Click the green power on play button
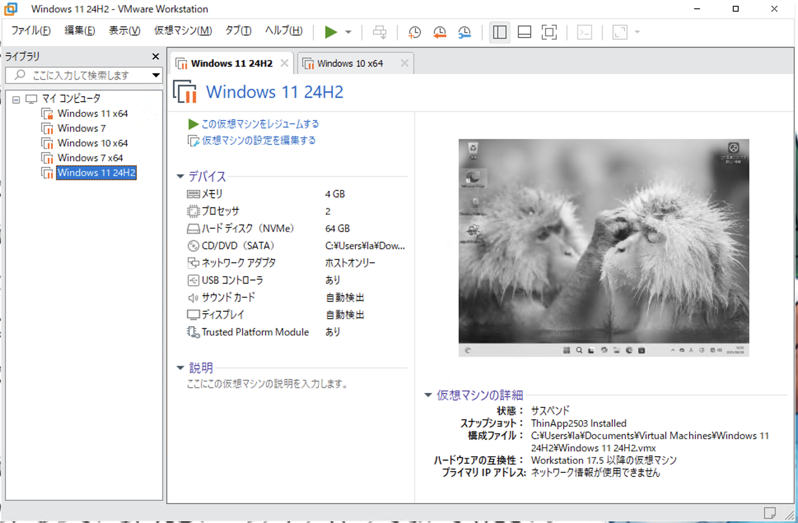798x523 pixels. click(x=330, y=32)
